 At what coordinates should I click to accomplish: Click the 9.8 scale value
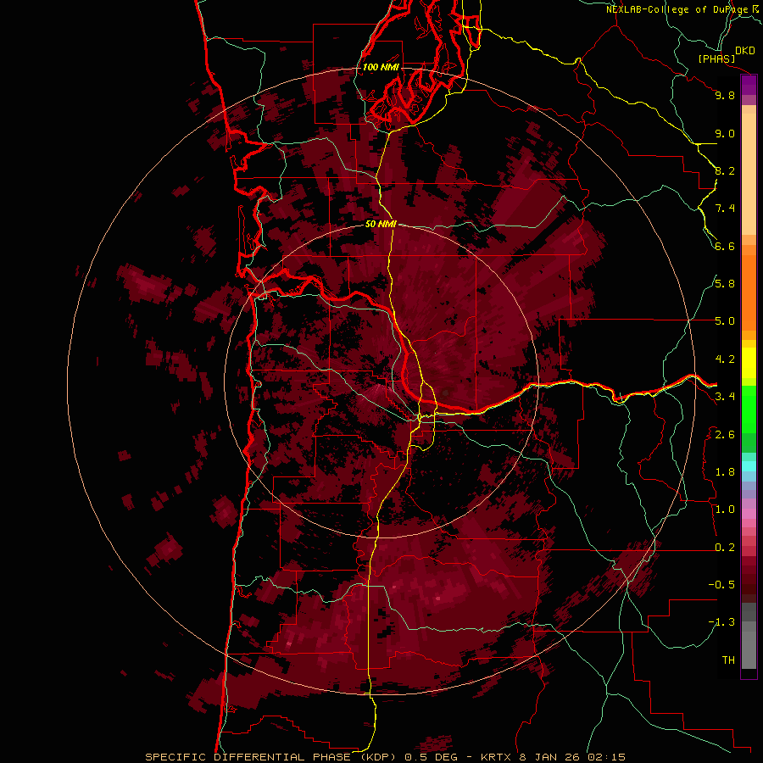[x=725, y=95]
